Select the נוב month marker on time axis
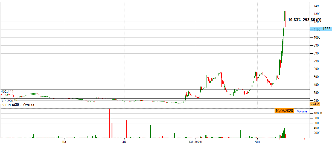 pos(124,142)
